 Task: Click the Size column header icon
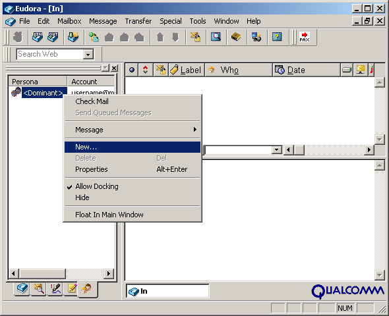tap(347, 70)
